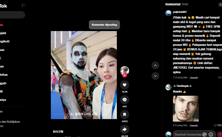Click the '2 d yang lalu' timestamp
222x137 pixels.
click(180, 77)
